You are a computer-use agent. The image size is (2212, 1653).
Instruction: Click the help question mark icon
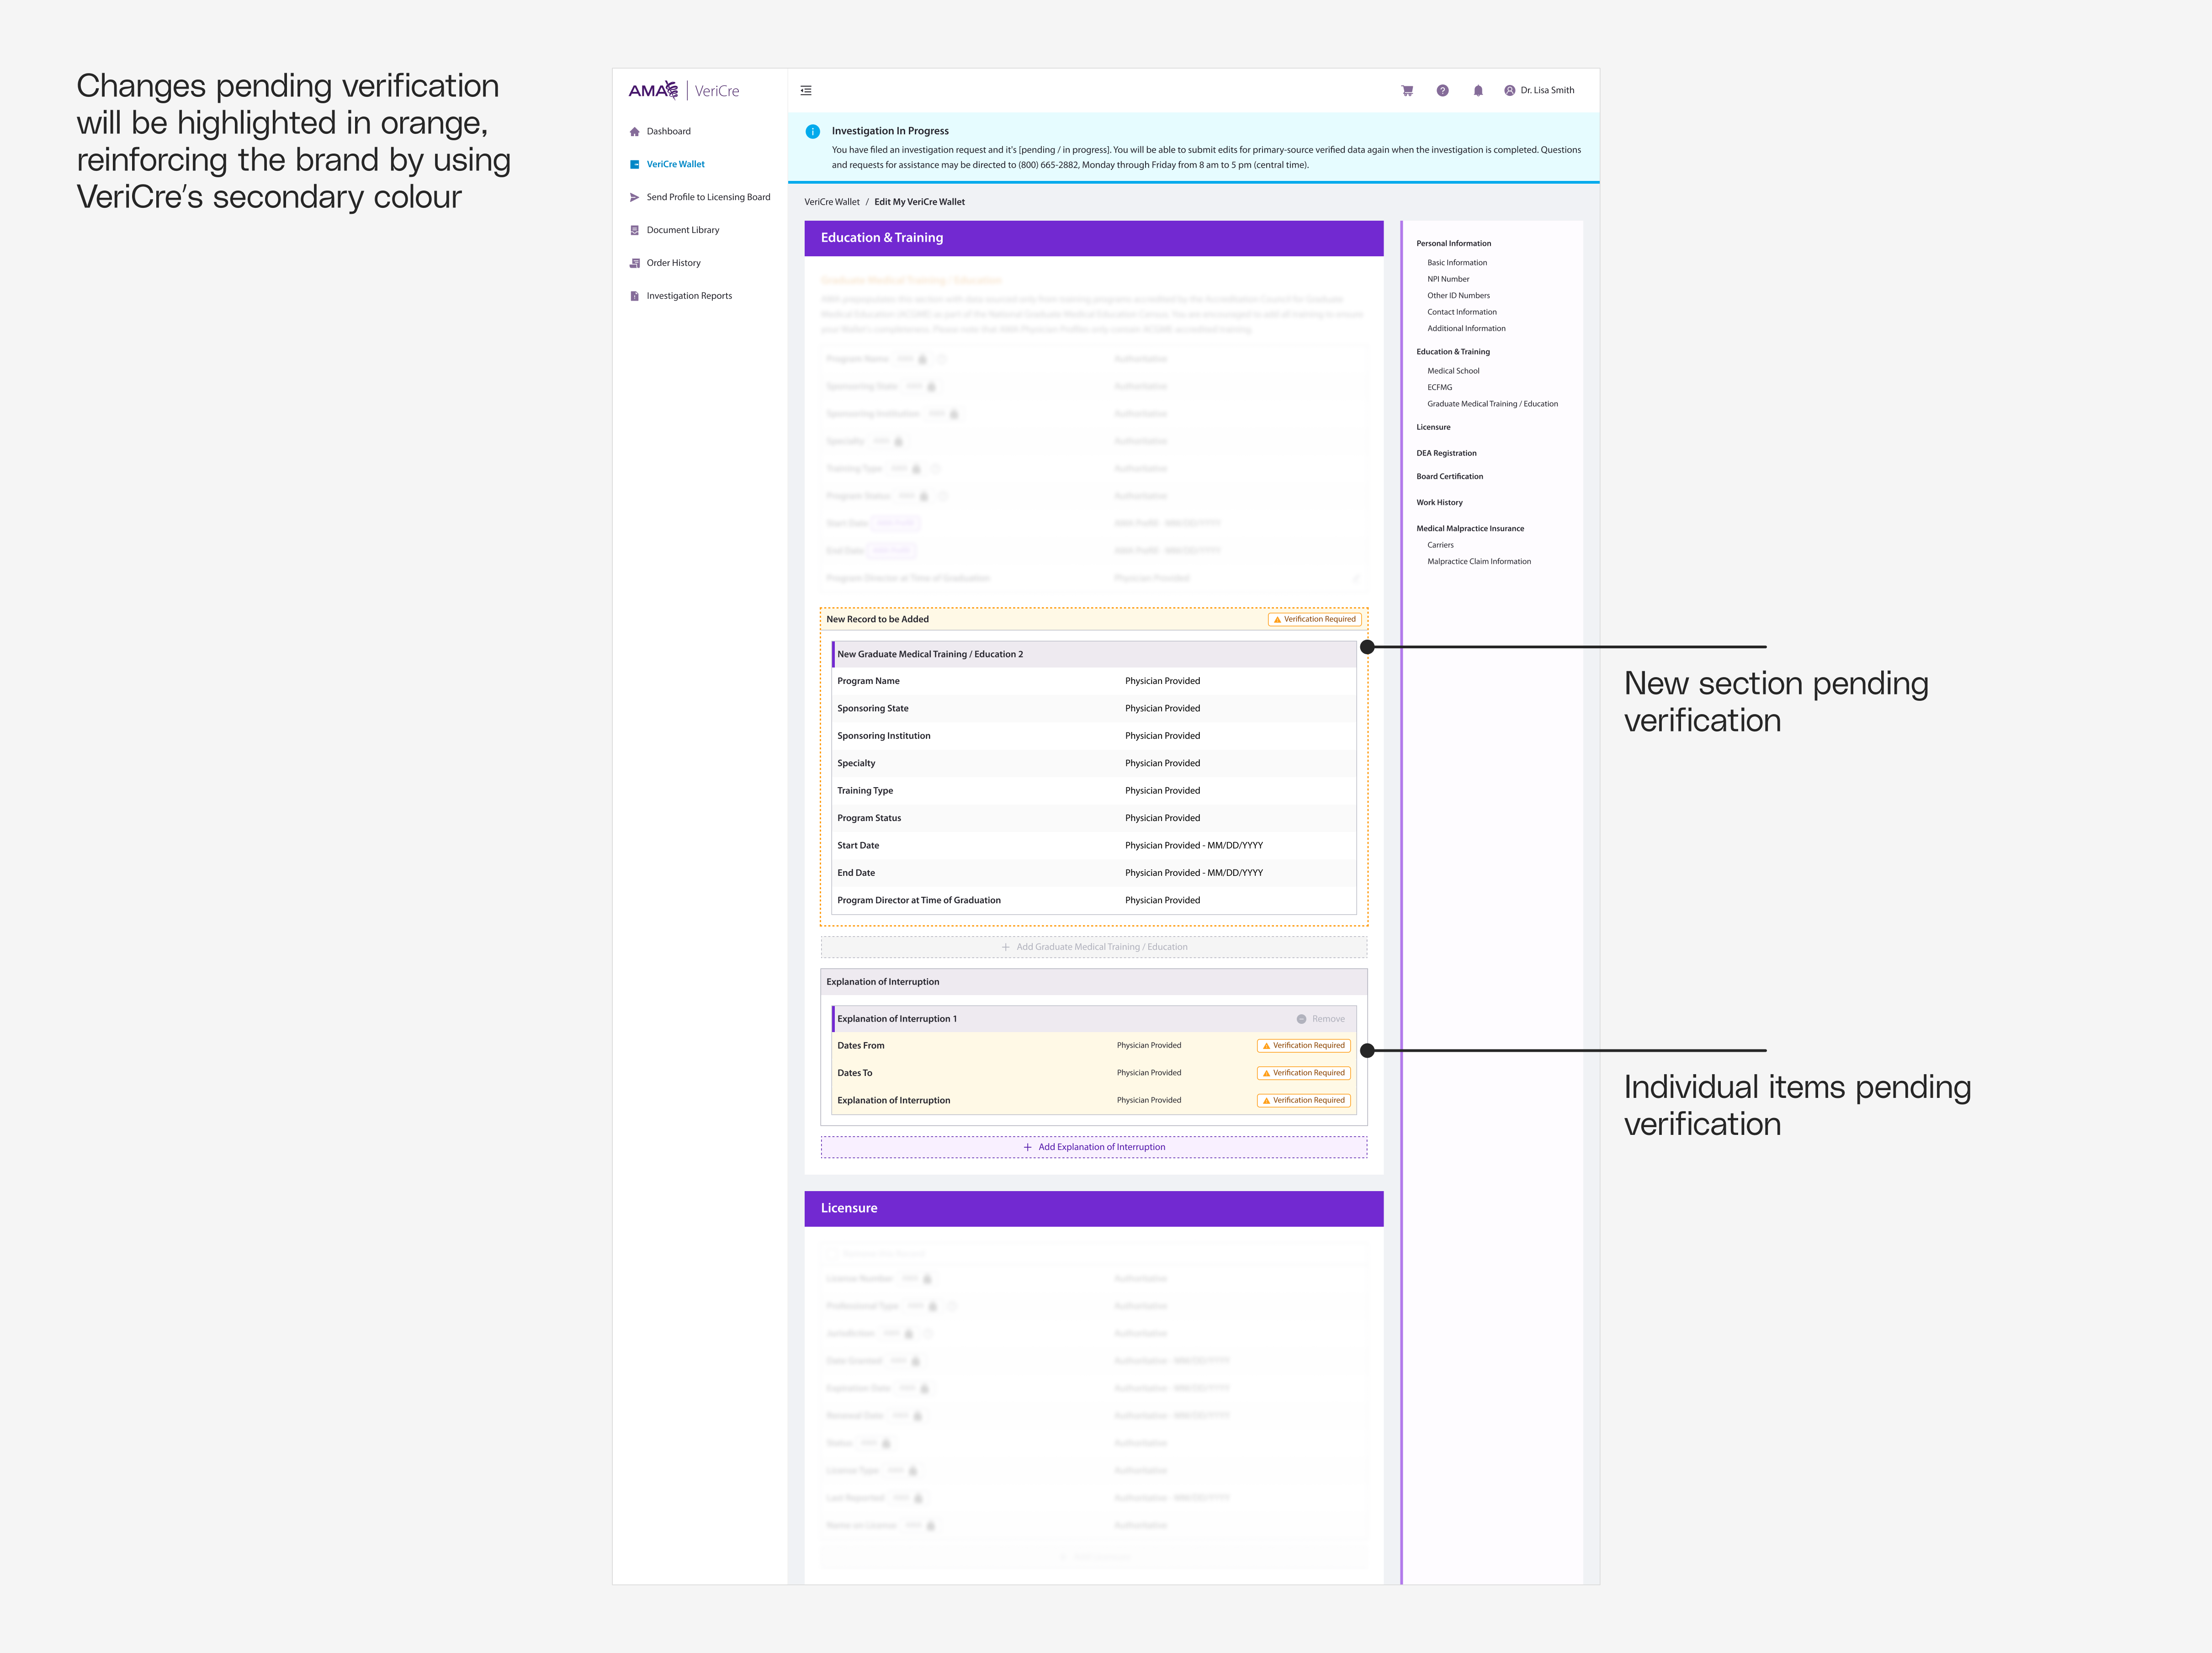(1443, 90)
